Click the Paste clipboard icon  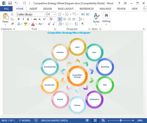click(6, 16)
